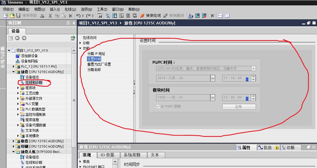This screenshot has width=317, height=168.
Task: Select 重置为出厂设置 in function list
Action: pos(99,64)
